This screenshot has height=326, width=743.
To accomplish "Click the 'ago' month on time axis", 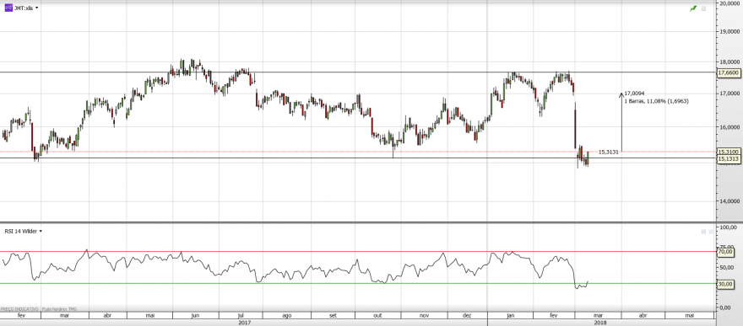I will [286, 315].
